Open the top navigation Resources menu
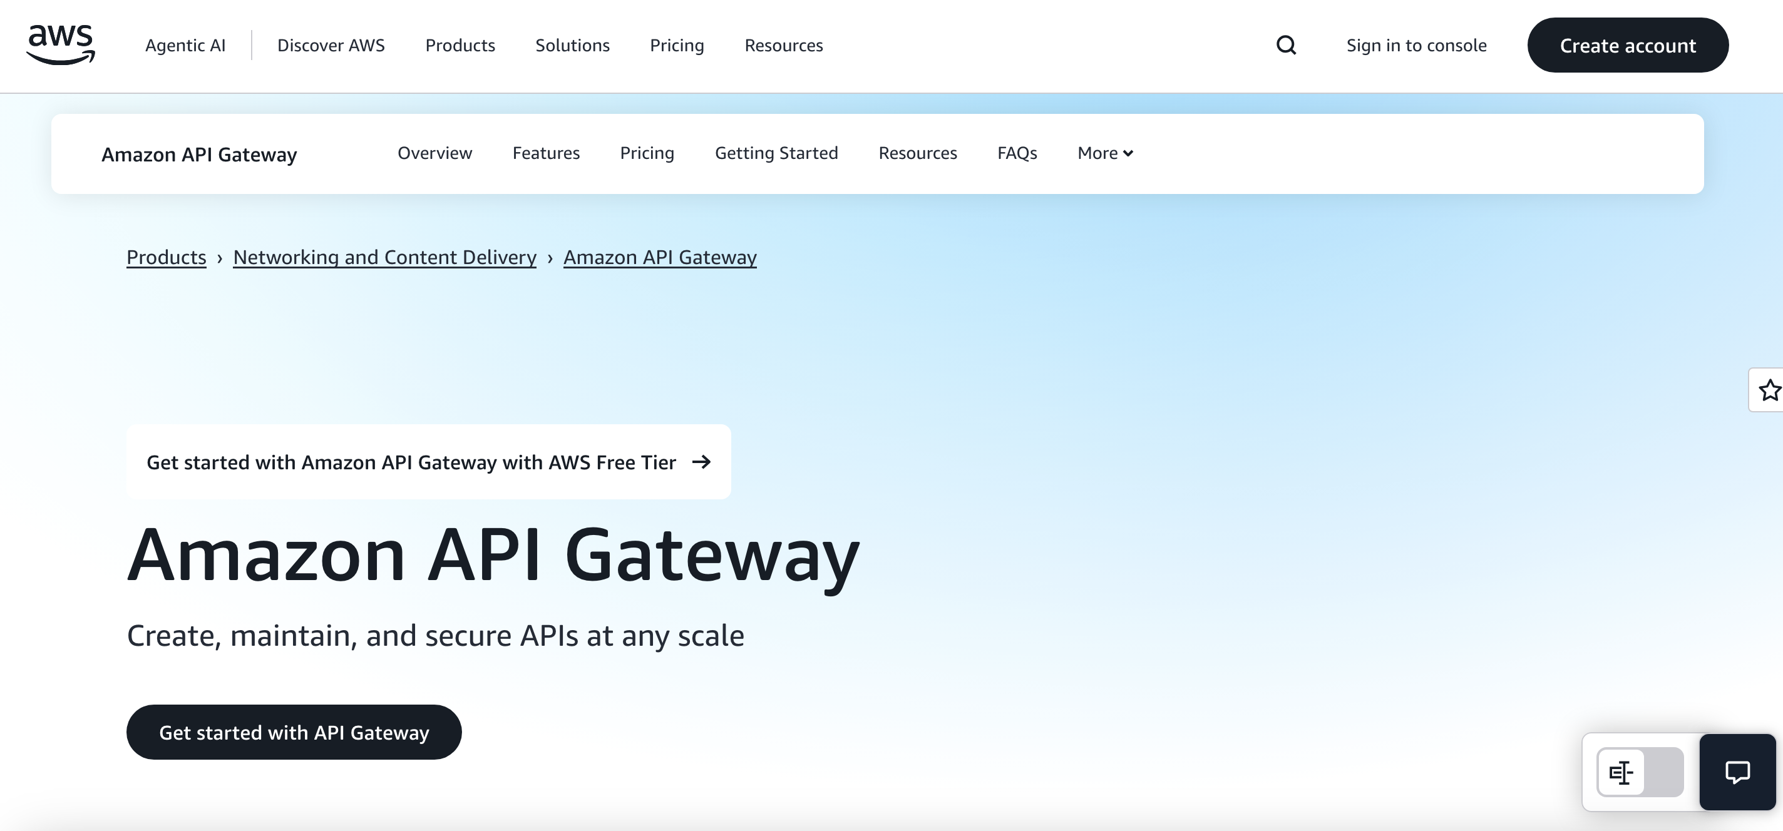The image size is (1783, 831). [x=784, y=45]
